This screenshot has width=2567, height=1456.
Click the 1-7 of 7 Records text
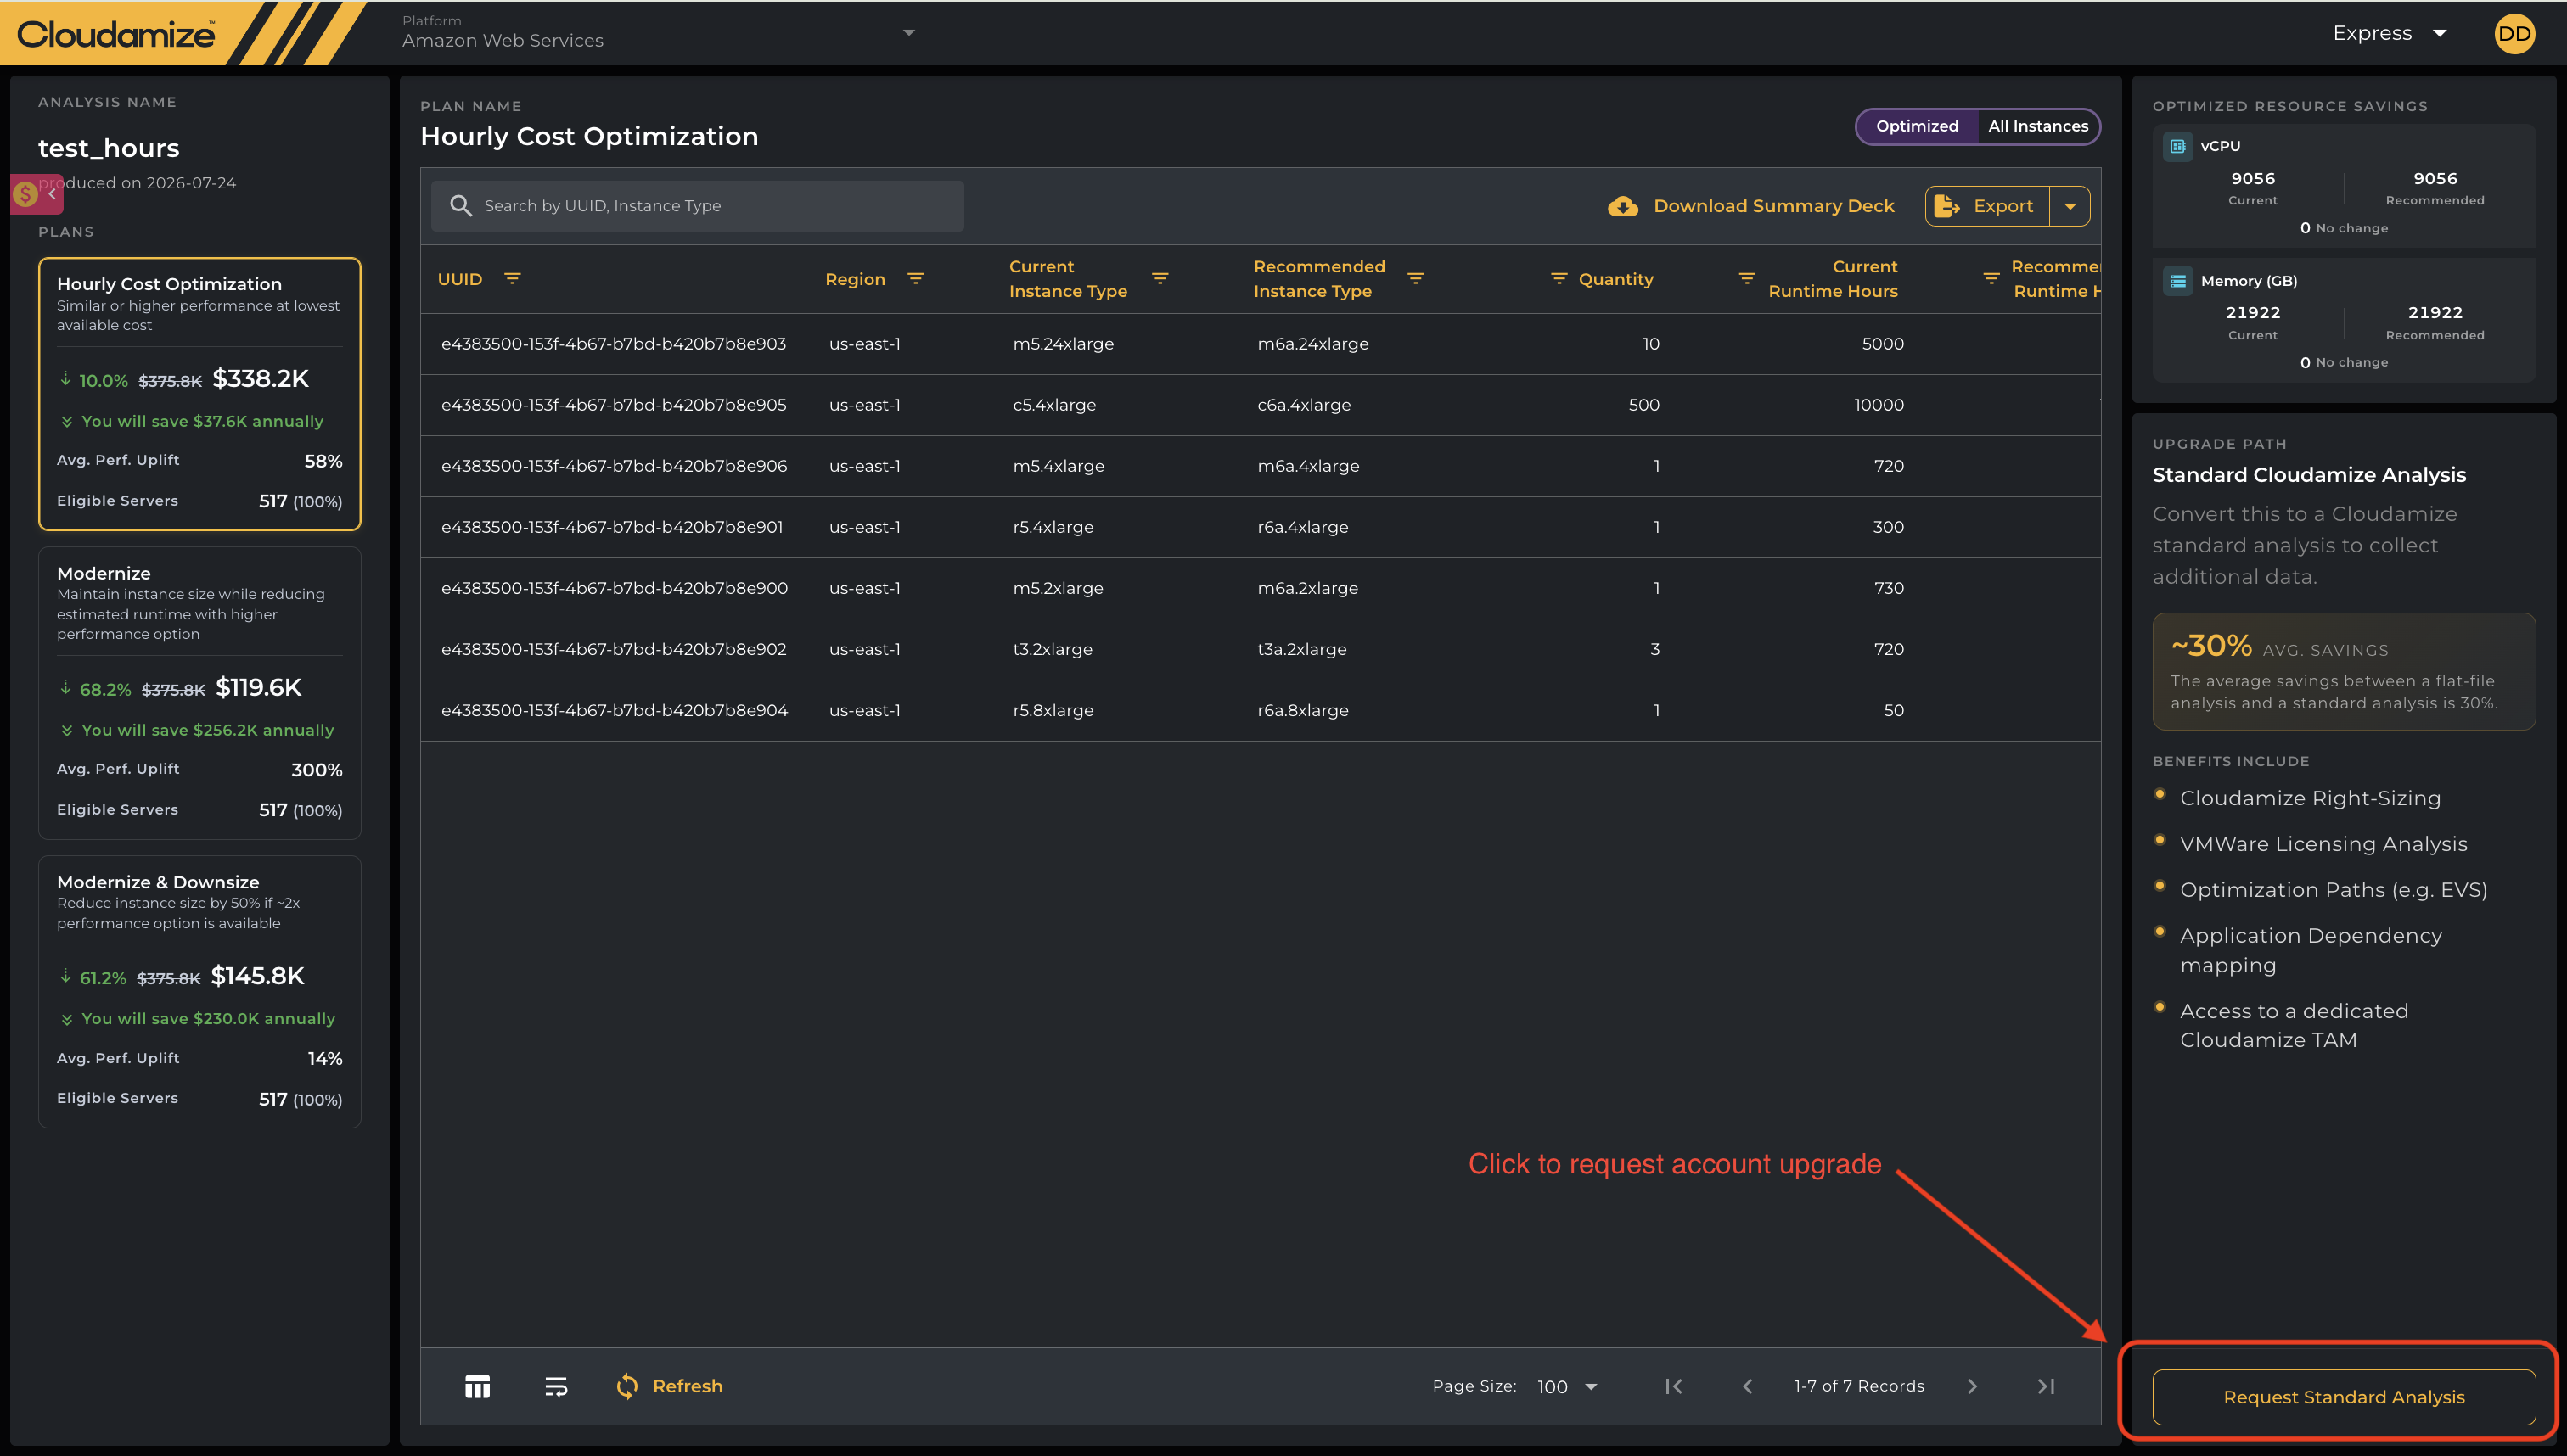pyautogui.click(x=1859, y=1386)
